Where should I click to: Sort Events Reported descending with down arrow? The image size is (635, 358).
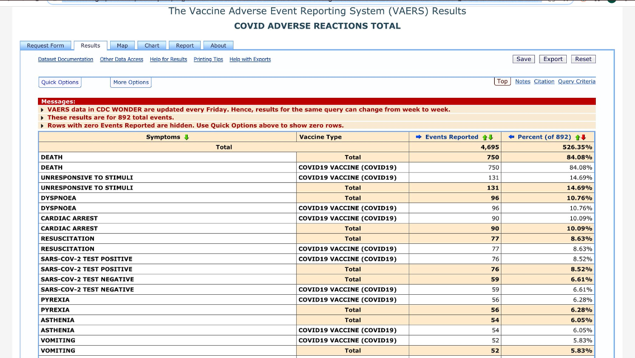point(490,137)
